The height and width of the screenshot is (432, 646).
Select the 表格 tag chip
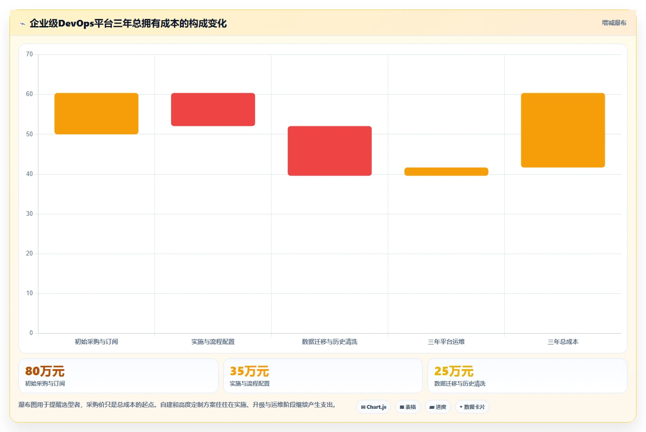tap(408, 407)
